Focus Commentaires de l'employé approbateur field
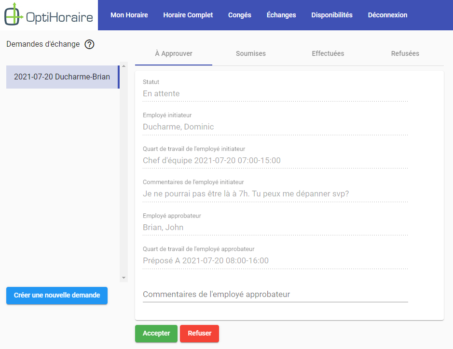 275,295
